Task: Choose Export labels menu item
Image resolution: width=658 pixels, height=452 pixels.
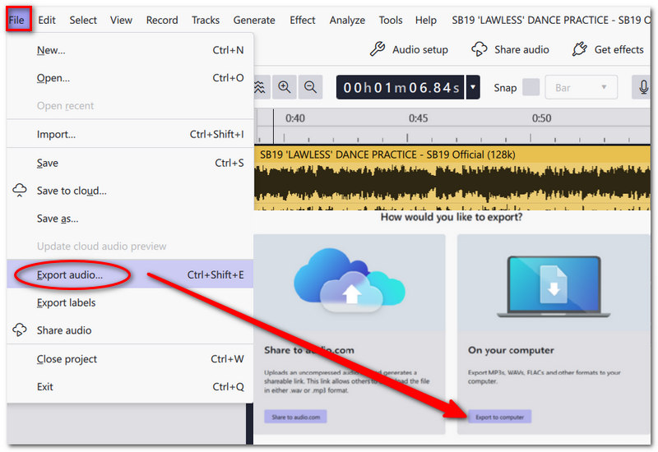Action: coord(130,302)
